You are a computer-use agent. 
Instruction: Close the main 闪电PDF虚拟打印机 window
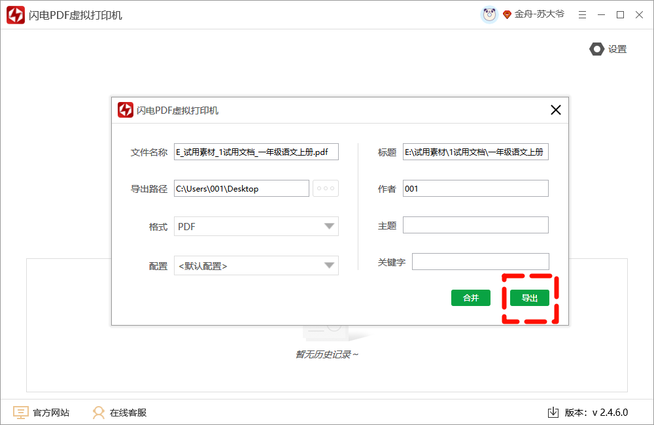pos(639,15)
